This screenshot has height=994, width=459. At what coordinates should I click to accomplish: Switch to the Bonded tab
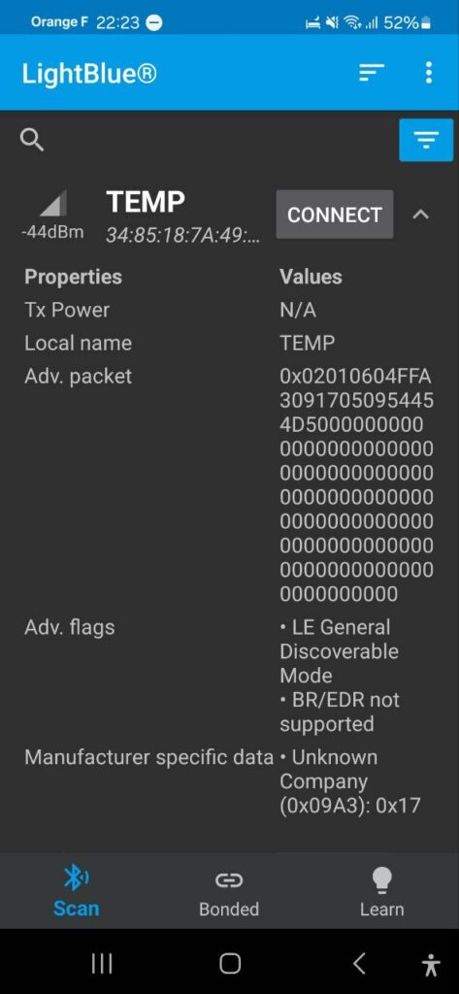tap(229, 893)
